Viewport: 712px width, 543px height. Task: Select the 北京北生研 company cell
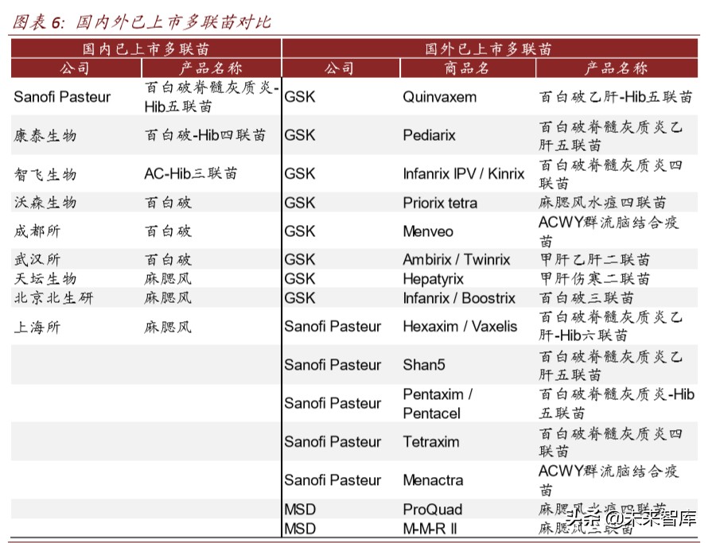pos(53,298)
